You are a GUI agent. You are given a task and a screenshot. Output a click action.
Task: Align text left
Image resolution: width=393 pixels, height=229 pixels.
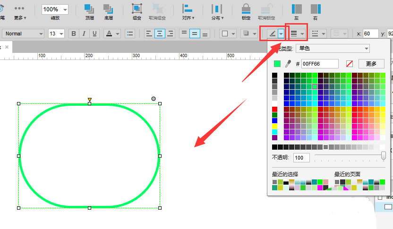click(149, 34)
